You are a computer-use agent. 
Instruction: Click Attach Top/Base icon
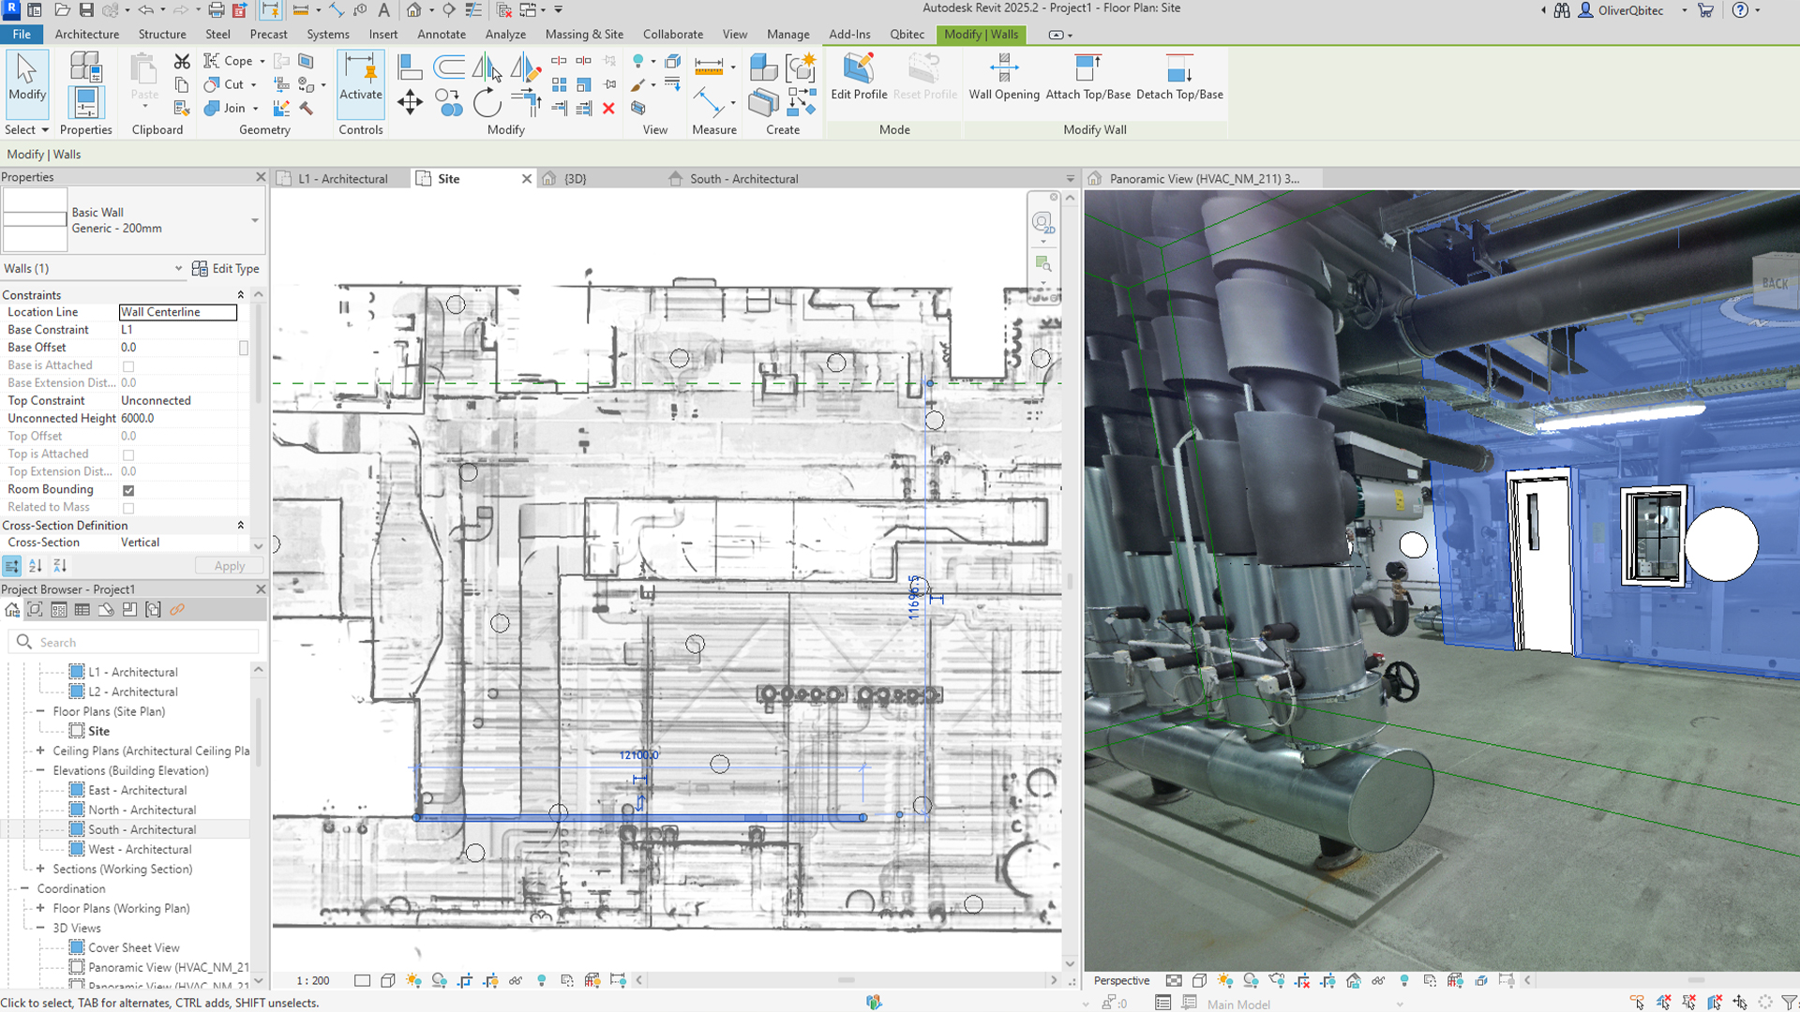1087,76
